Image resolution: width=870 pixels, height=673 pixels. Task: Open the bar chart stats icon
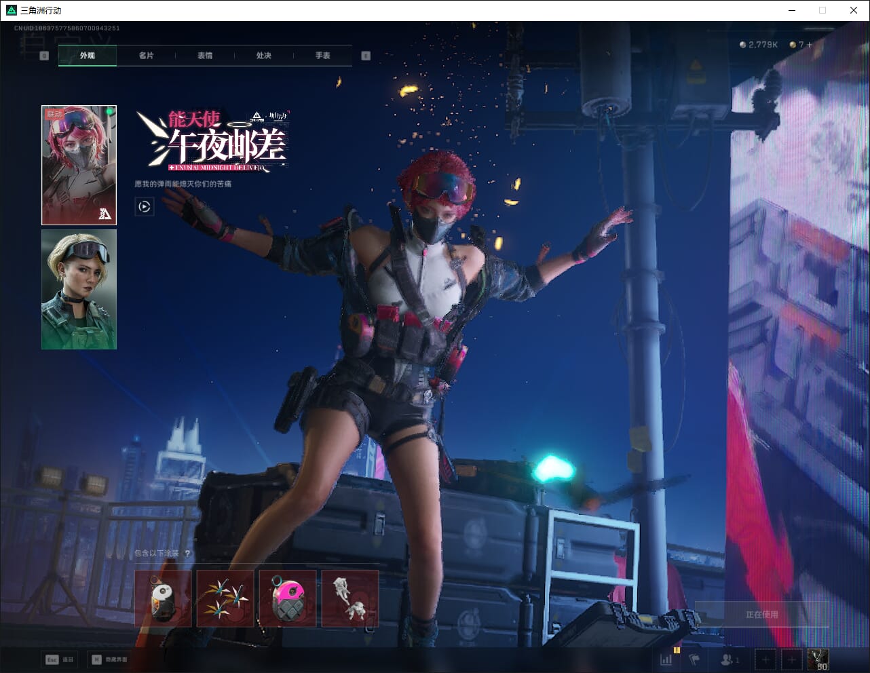point(666,659)
